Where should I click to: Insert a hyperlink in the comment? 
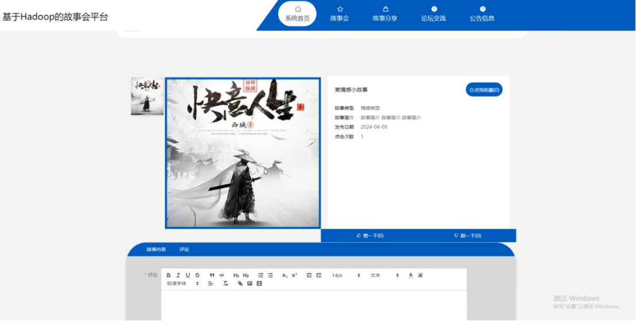(x=240, y=284)
